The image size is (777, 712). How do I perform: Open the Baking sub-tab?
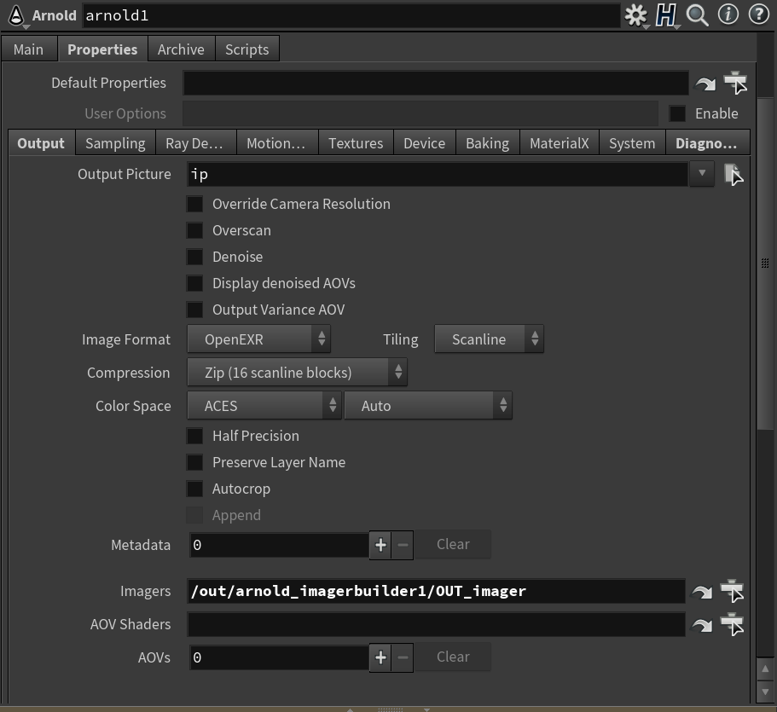tap(488, 143)
